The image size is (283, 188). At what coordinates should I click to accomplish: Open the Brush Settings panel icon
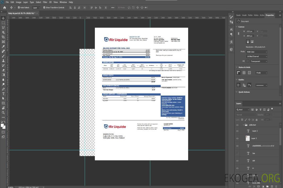pos(231,17)
